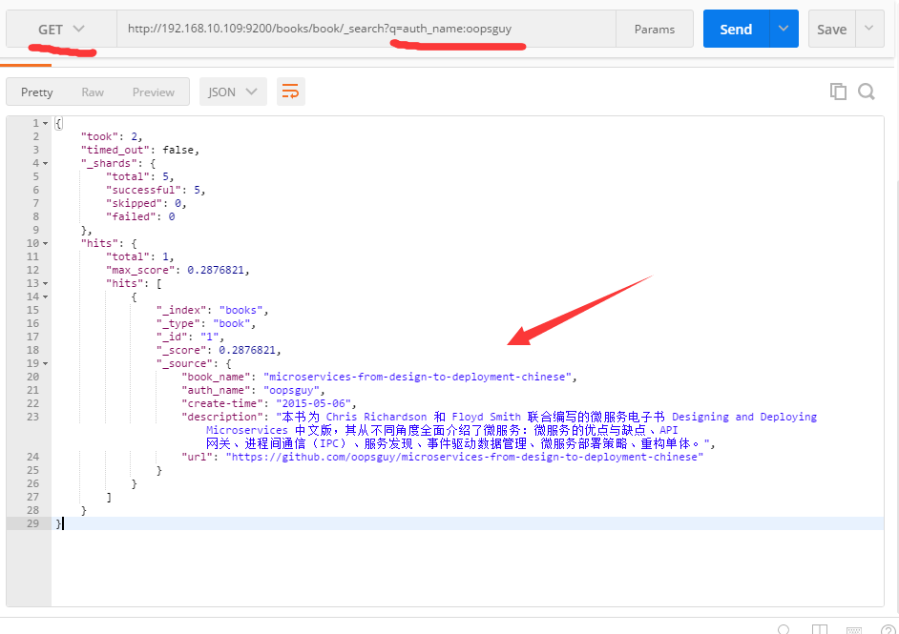Copy the response body to clipboard

(x=838, y=92)
